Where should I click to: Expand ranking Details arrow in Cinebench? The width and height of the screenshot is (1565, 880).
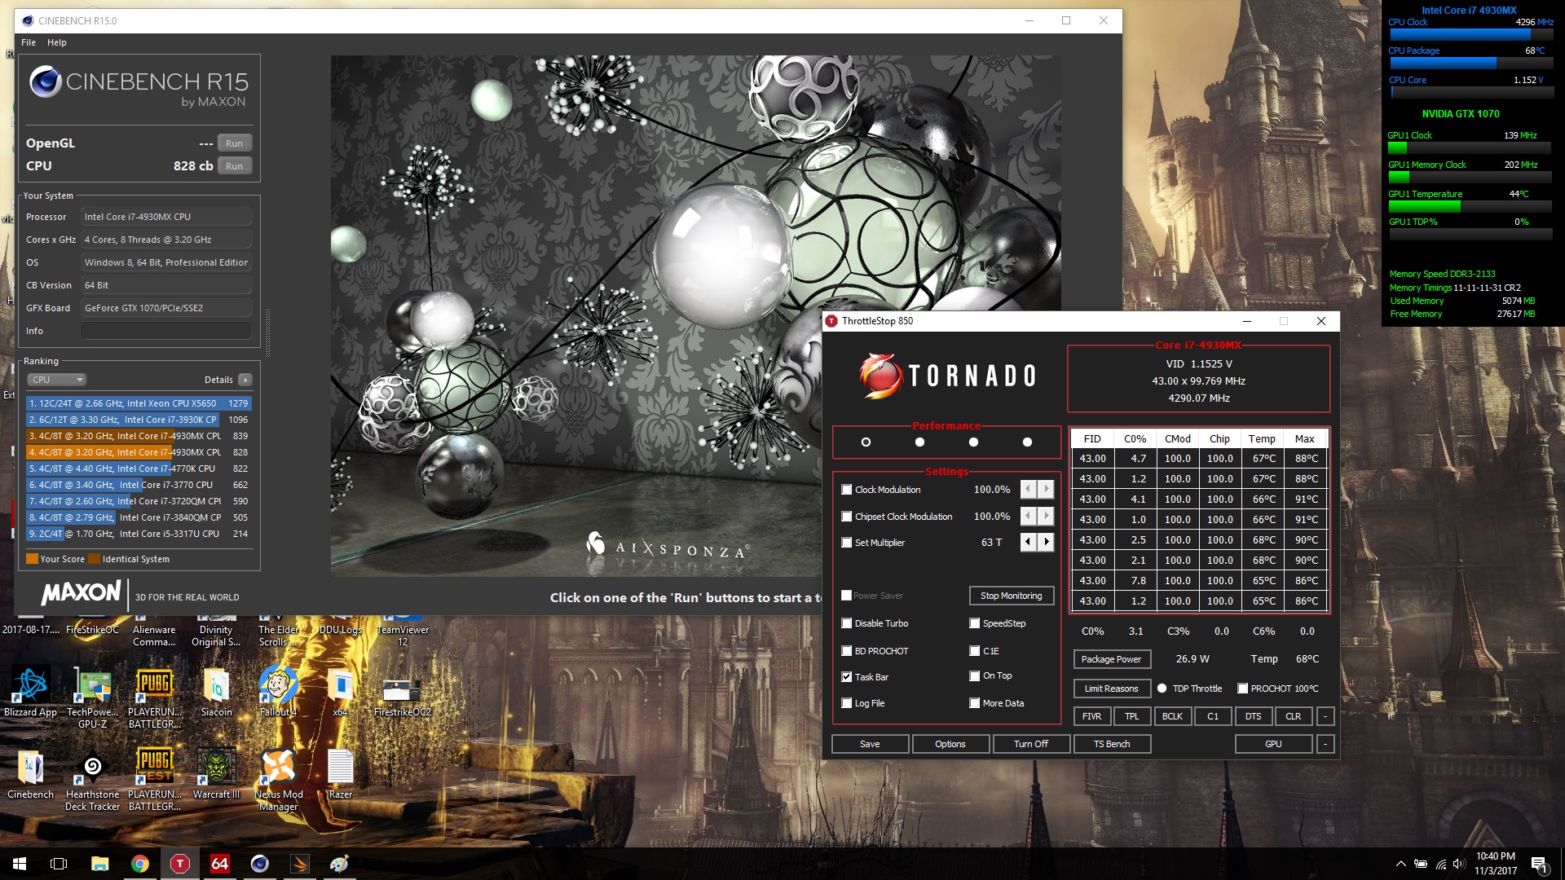[245, 380]
